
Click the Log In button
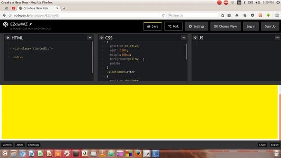click(251, 26)
